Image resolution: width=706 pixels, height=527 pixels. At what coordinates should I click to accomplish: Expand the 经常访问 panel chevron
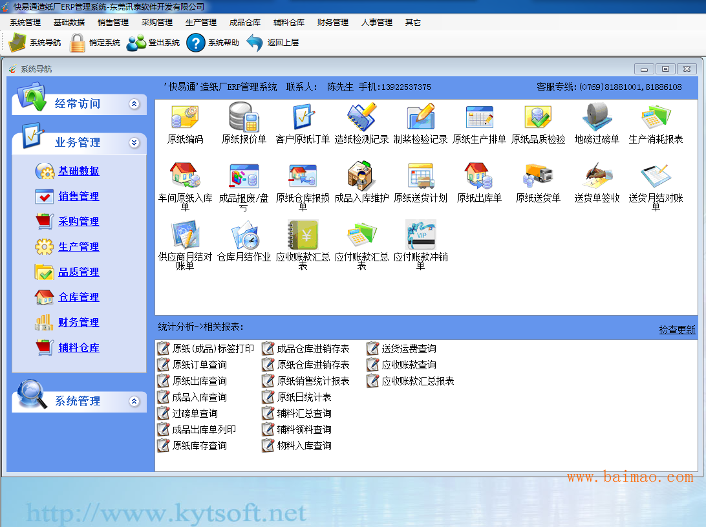tap(134, 104)
